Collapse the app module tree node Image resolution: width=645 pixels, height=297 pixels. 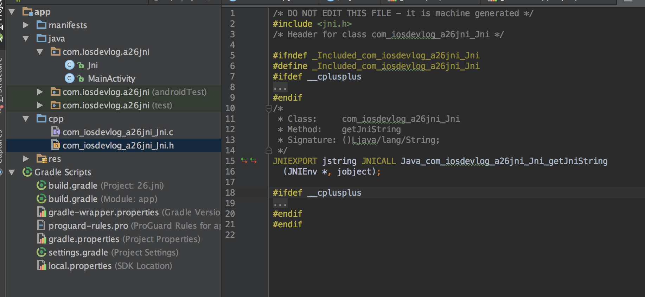click(x=12, y=12)
